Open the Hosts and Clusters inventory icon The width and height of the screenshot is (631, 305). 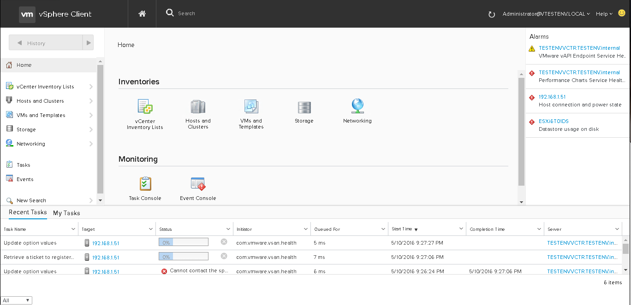click(198, 107)
